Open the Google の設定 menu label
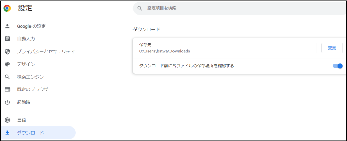347x141 pixels. pyautogui.click(x=31, y=26)
